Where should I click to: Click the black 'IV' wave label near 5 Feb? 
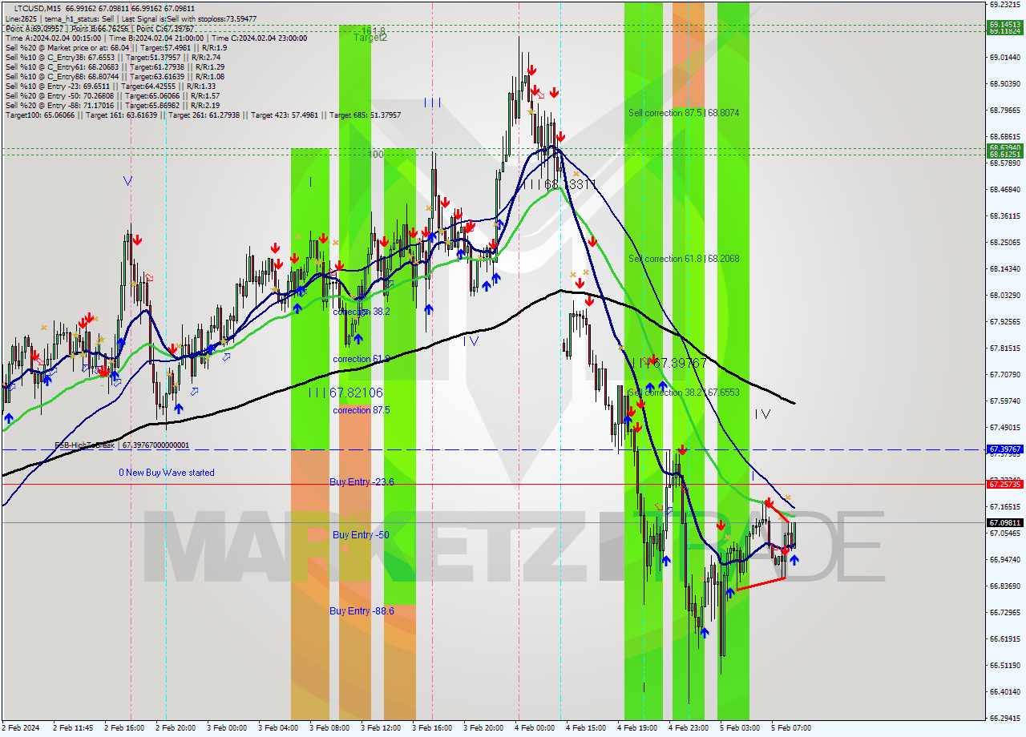click(762, 414)
